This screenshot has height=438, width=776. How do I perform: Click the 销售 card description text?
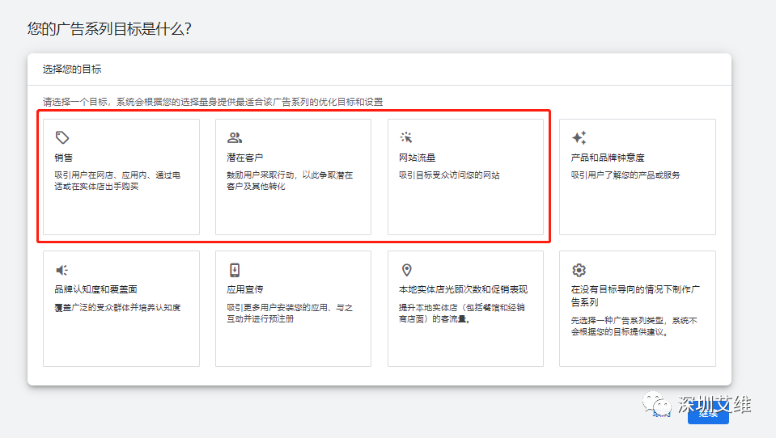[x=117, y=180]
